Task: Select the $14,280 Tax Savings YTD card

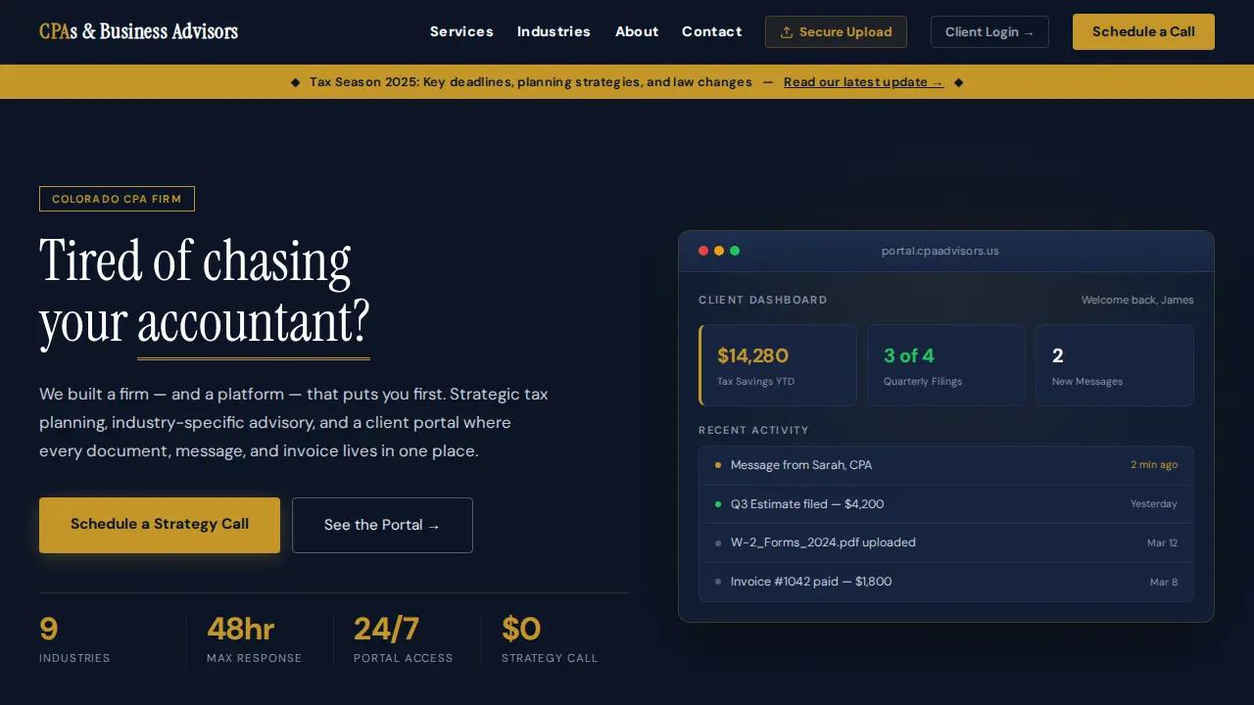Action: (x=778, y=365)
